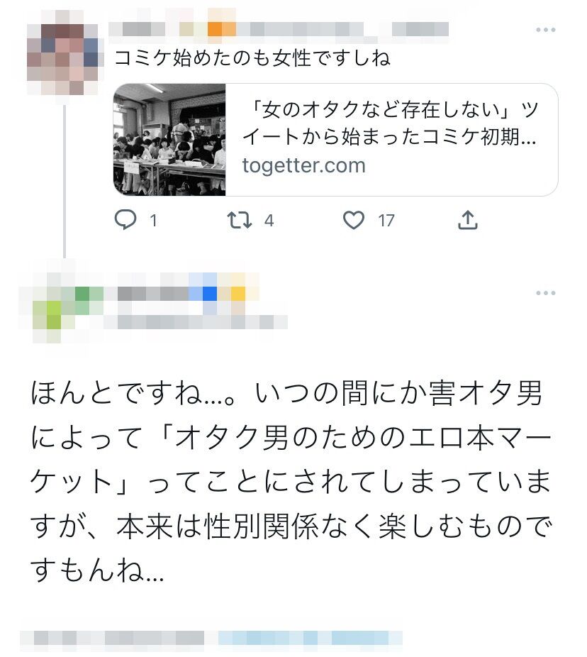
Task: Like the tweet with heart icon
Action: [354, 220]
